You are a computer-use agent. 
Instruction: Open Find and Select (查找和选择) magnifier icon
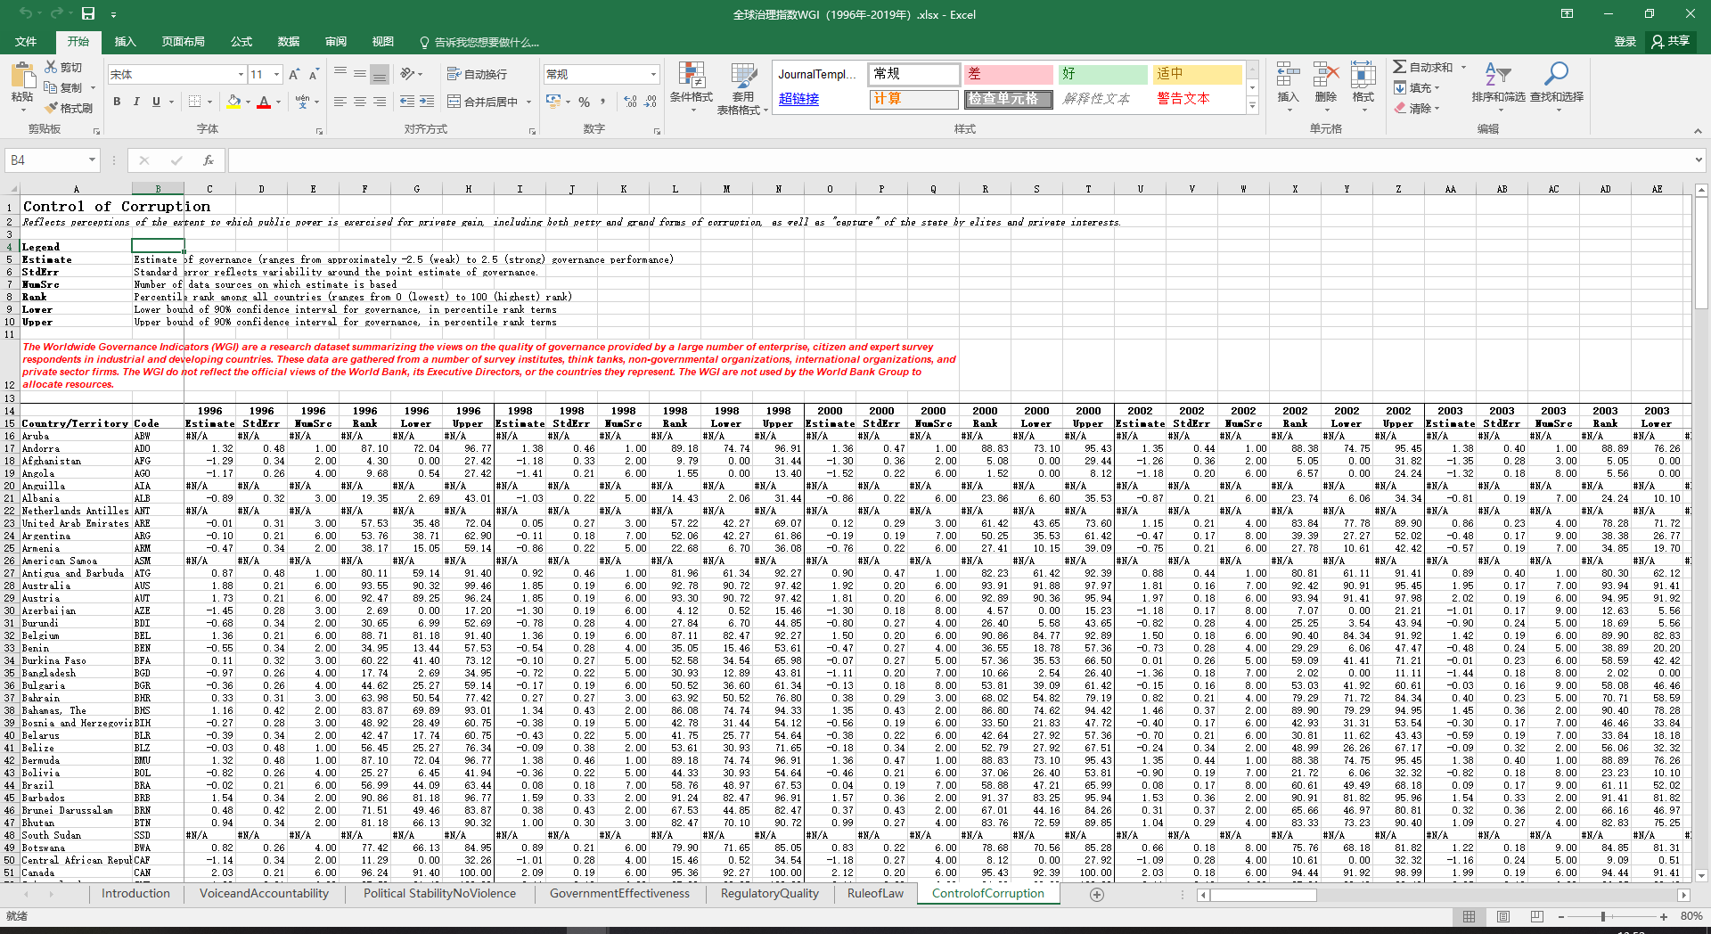tap(1556, 74)
